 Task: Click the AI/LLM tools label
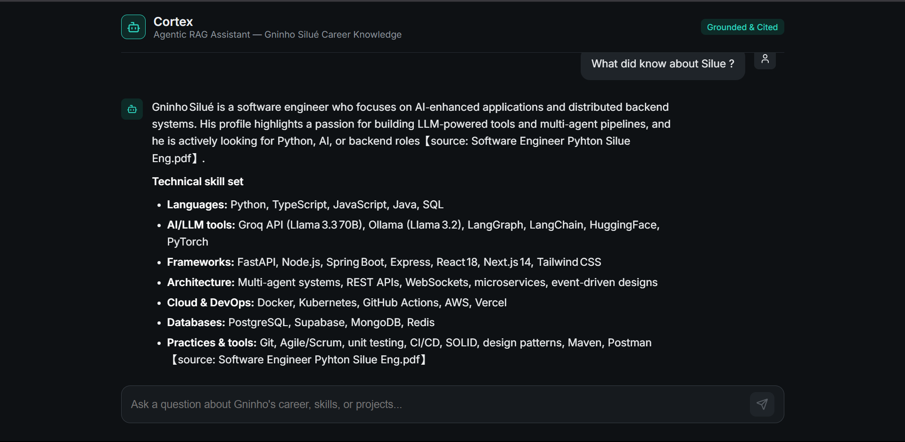click(x=201, y=225)
